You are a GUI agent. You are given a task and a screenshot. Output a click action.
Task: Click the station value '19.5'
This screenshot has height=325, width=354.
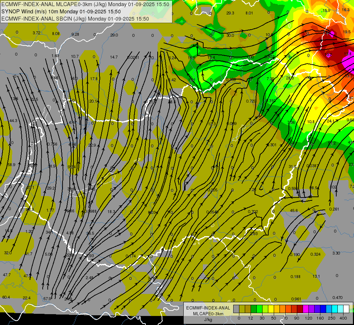click(x=347, y=32)
